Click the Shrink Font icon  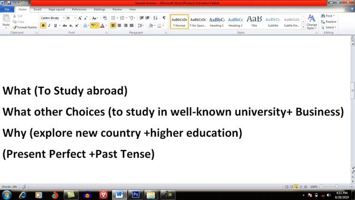tap(85, 18)
